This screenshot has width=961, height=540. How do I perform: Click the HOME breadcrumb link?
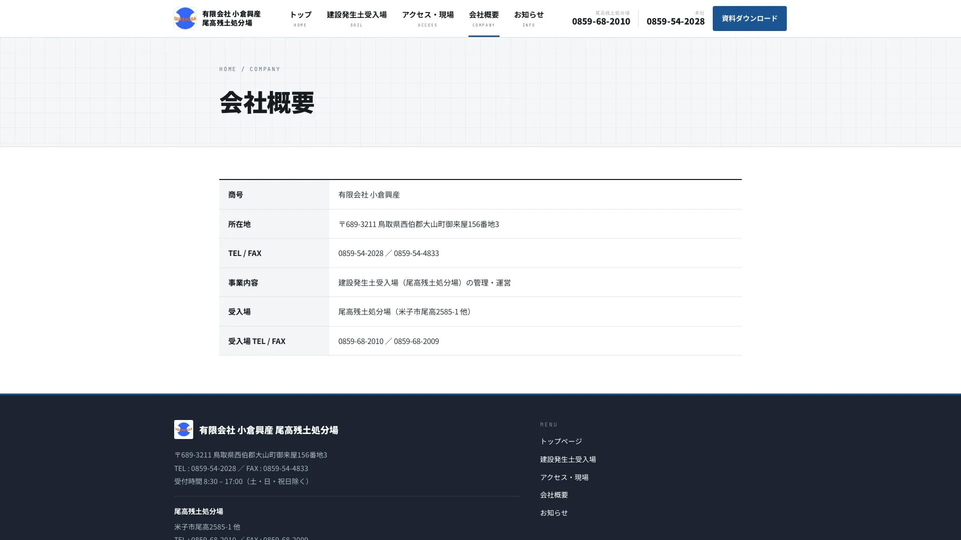tap(228, 69)
